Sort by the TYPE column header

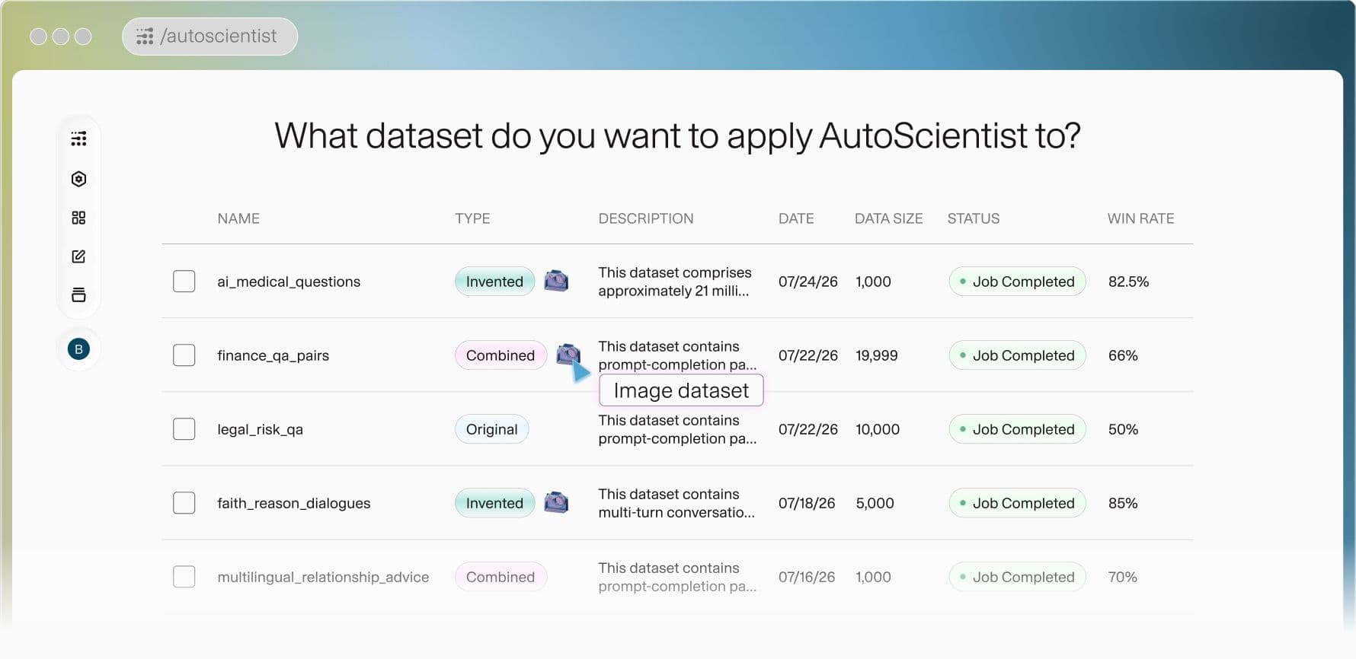pyautogui.click(x=472, y=218)
